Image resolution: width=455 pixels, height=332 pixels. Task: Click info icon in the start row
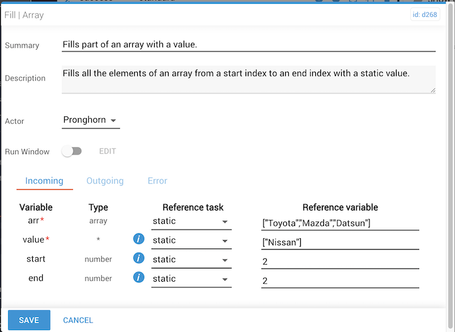click(139, 258)
